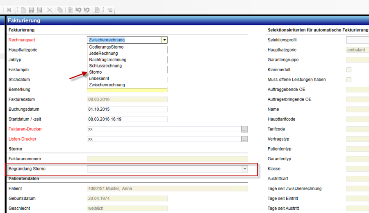
Task: Click the first save disk icon
Action: point(31,10)
